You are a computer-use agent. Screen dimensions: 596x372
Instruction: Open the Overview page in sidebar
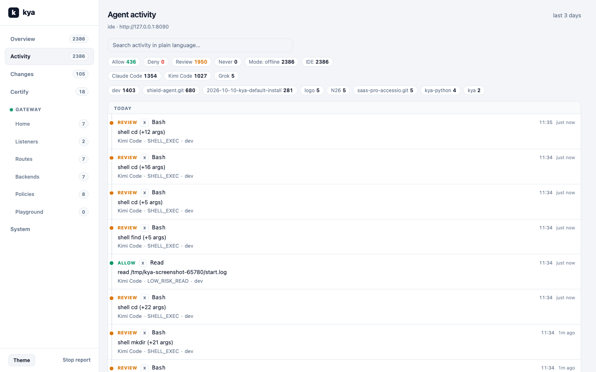tap(49, 39)
